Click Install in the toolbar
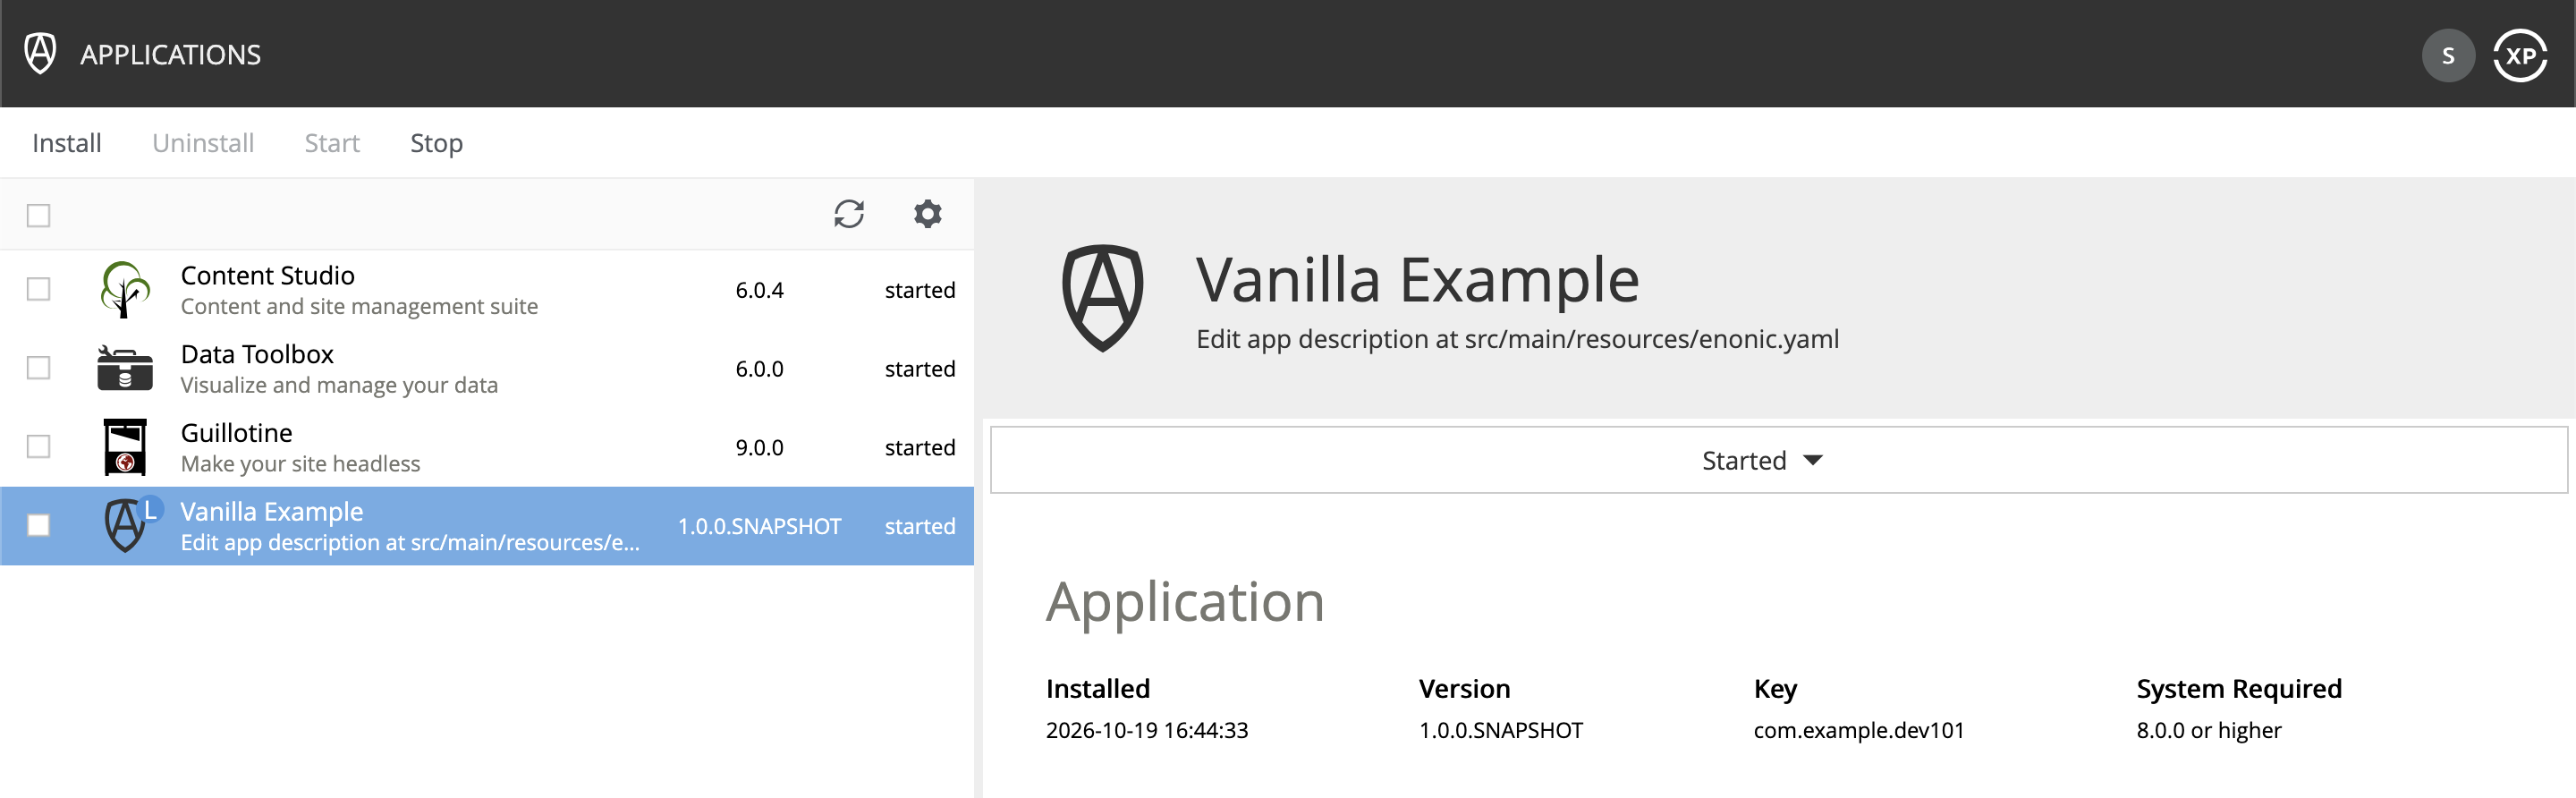 pos(67,143)
